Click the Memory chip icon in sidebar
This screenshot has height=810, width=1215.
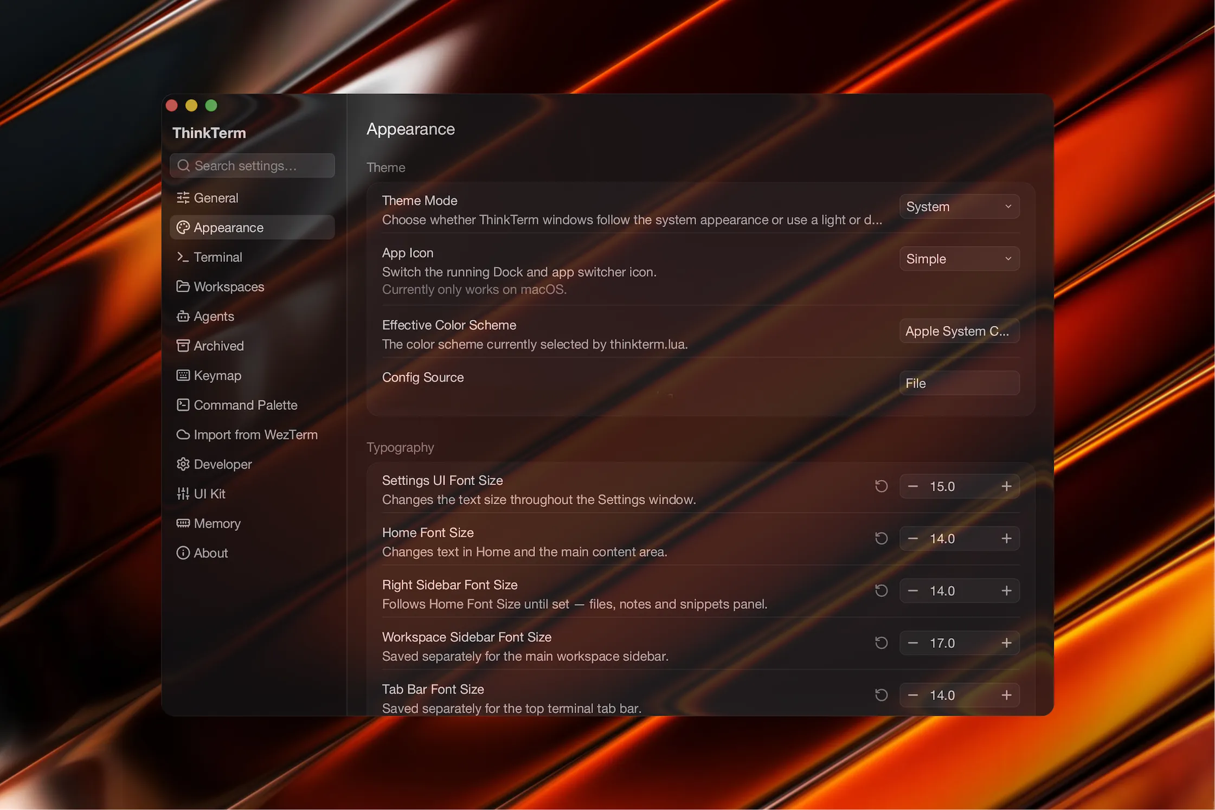pos(183,523)
